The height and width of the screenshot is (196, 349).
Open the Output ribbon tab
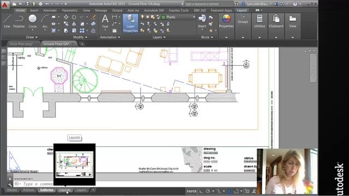coord(117,10)
